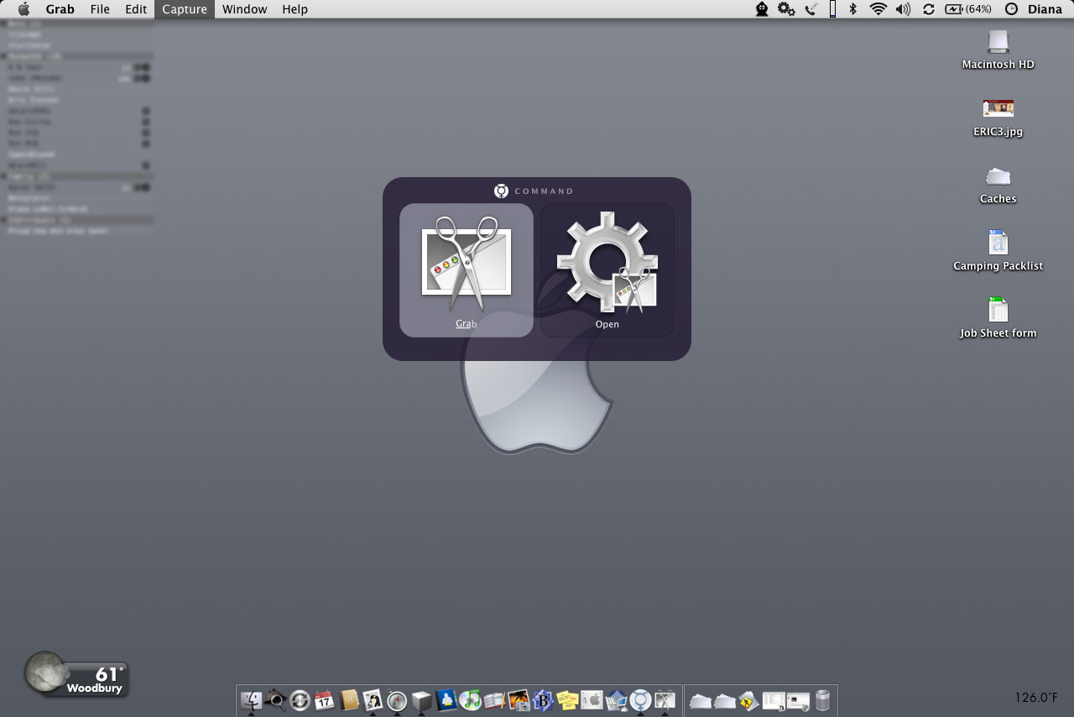Open the Edit menu
This screenshot has width=1074, height=717.
(136, 9)
